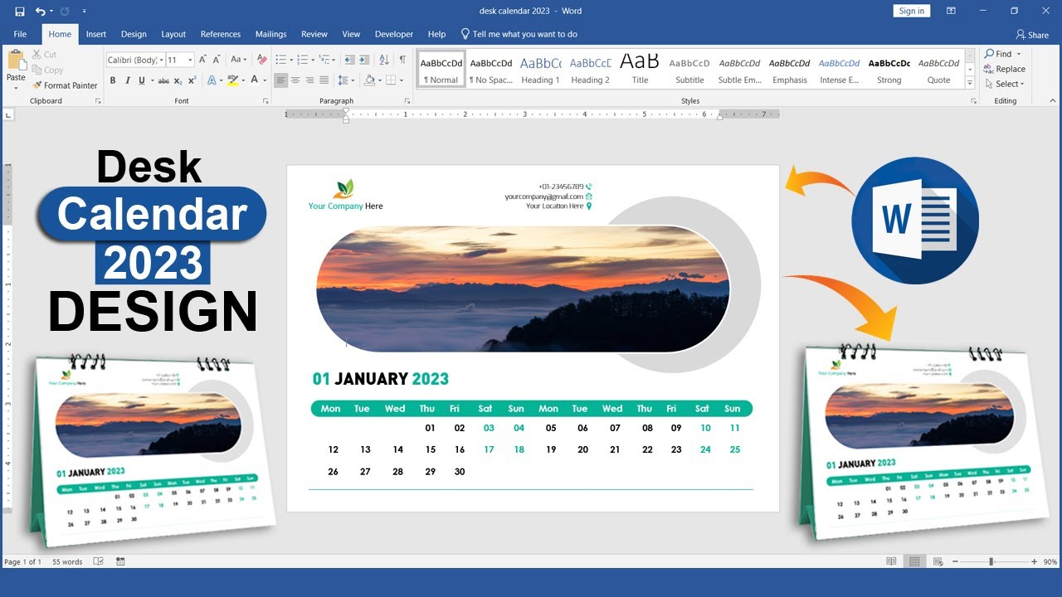Decrease paragraph indent
This screenshot has width=1062, height=597.
tap(349, 60)
